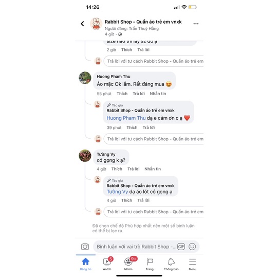Viewport: 279px width, 279px height.
Task: Tap Trả lời under Tường Vy's comment
Action: click(134, 169)
